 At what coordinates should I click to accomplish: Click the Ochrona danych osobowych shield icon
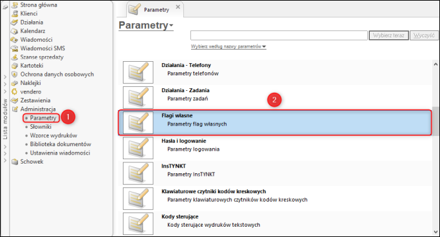pyautogui.click(x=15, y=75)
